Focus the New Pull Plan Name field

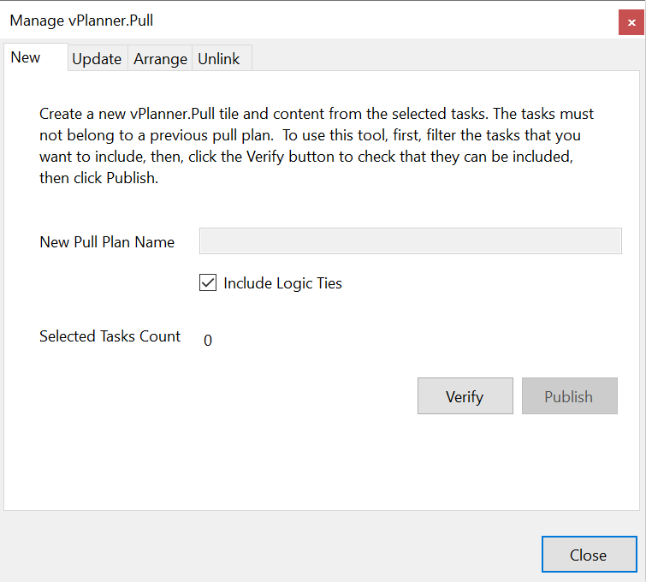pyautogui.click(x=411, y=241)
